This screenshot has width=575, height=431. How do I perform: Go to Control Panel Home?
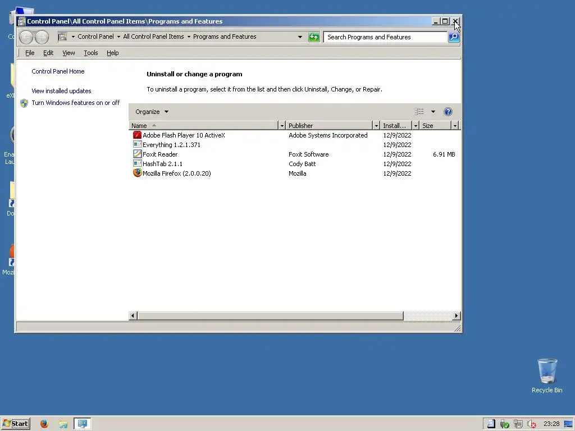click(x=58, y=71)
